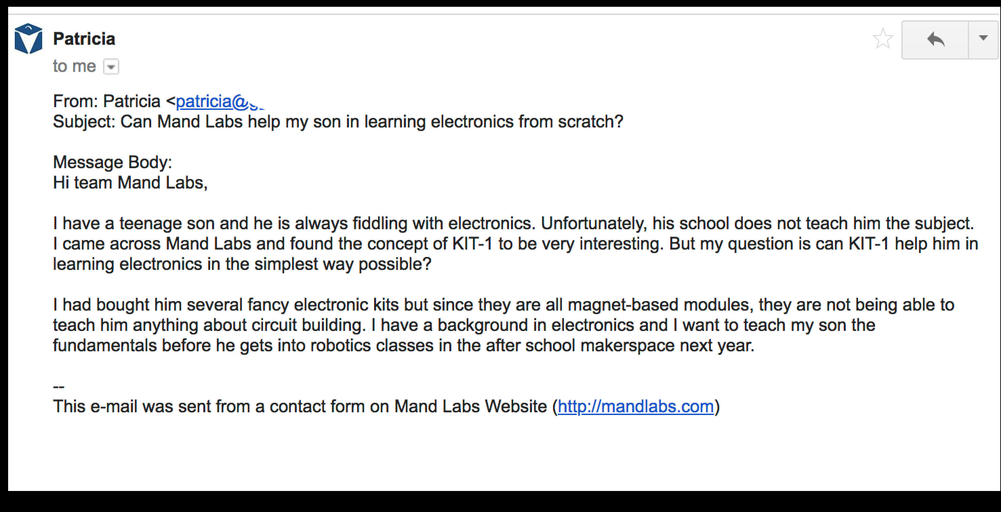This screenshot has height=512, width=1001.
Task: Open the http://mandlabs.com link
Action: point(636,407)
